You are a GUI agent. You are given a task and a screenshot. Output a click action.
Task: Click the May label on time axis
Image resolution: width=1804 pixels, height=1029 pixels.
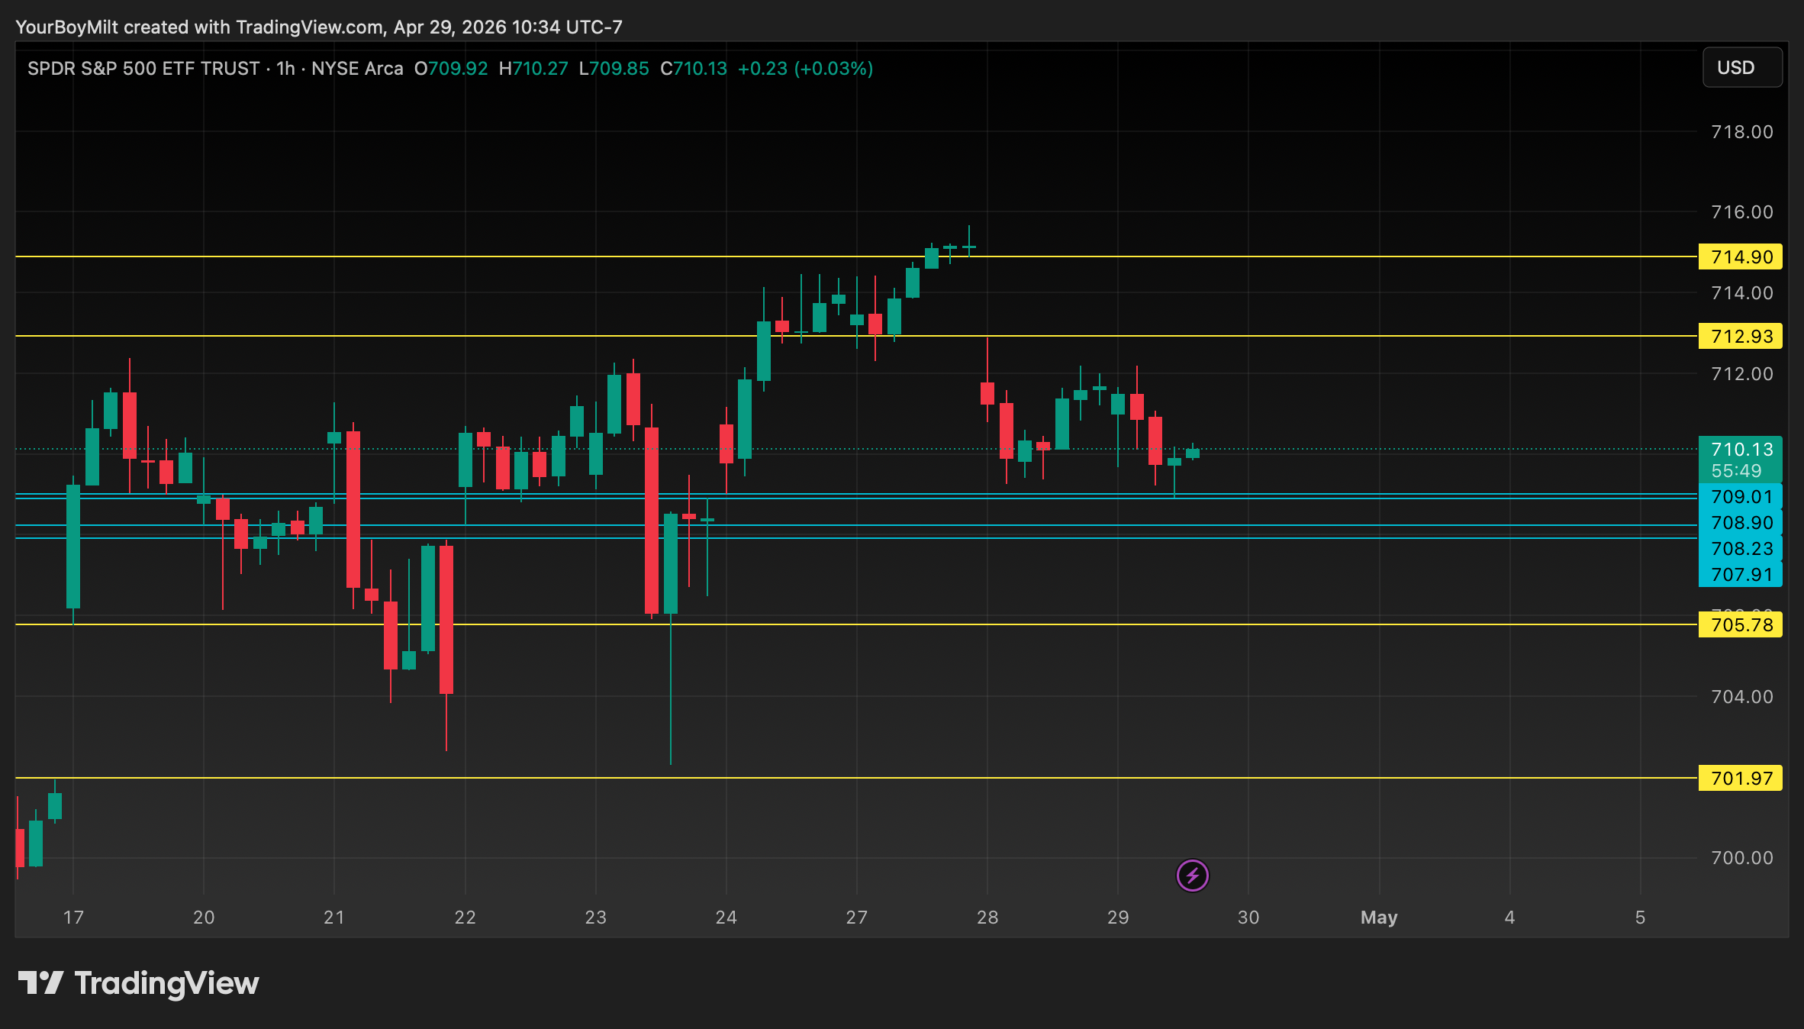[x=1378, y=918]
